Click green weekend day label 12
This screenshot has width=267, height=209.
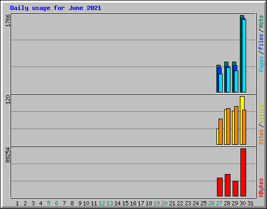(102, 203)
